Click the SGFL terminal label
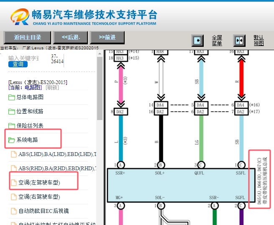Screen dimensions: 274x225 [x=240, y=197]
